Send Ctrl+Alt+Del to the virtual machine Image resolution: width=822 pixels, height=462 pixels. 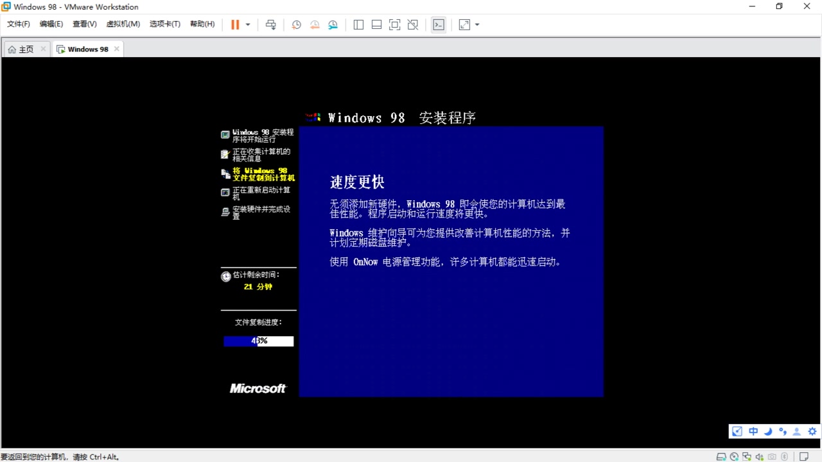(x=271, y=24)
